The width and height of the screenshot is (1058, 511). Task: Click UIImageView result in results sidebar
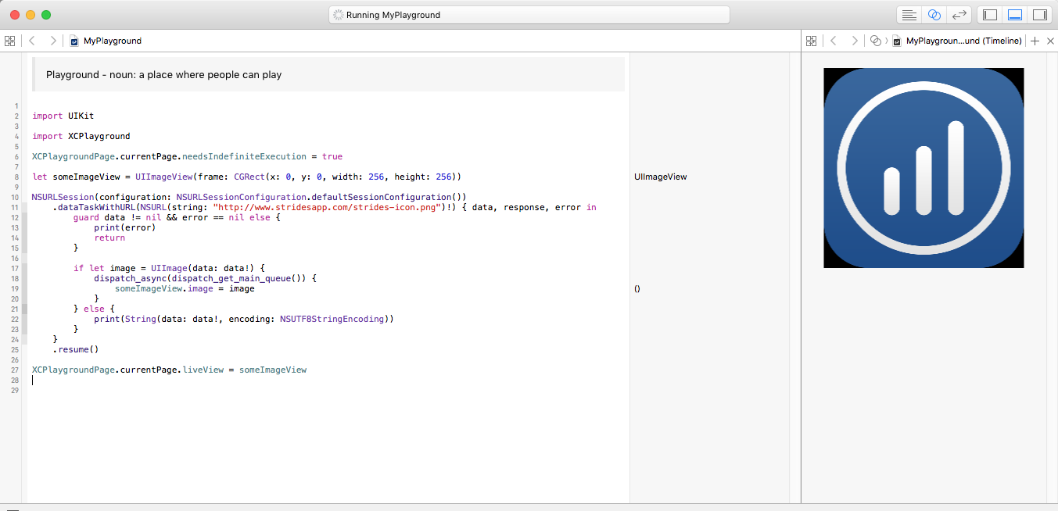click(661, 177)
